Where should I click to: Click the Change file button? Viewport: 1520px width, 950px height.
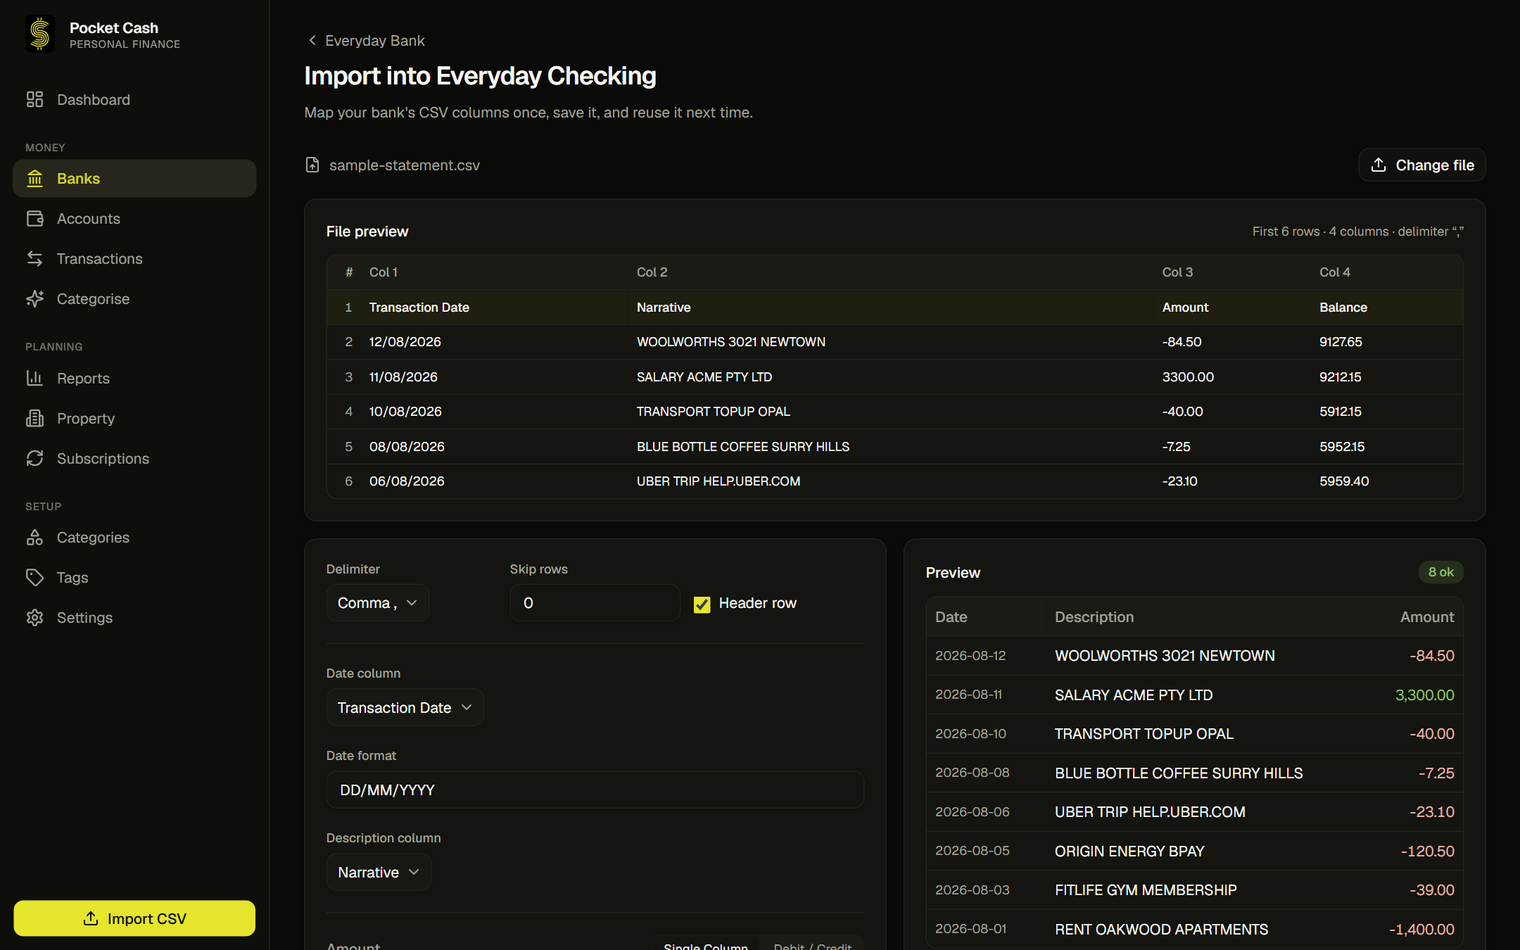(1422, 165)
